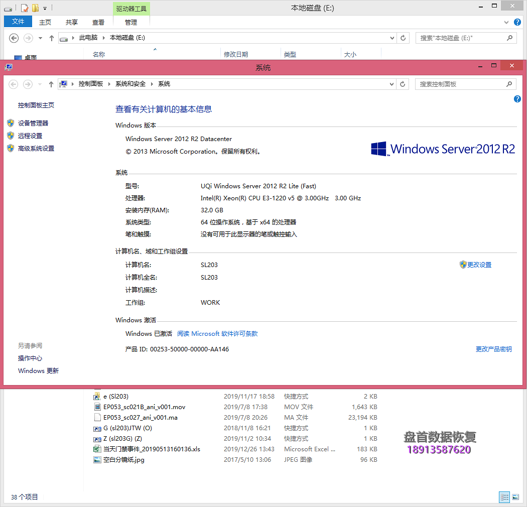Sort by 类型 column header
The height and width of the screenshot is (507, 527).
pyautogui.click(x=311, y=54)
